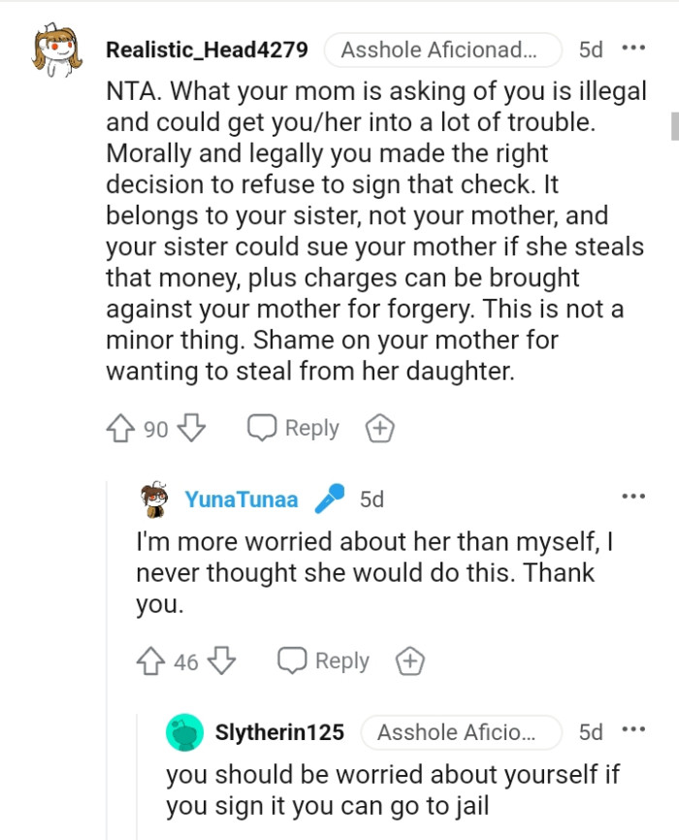
Task: Click Slytherin125's green avatar
Action: click(187, 732)
